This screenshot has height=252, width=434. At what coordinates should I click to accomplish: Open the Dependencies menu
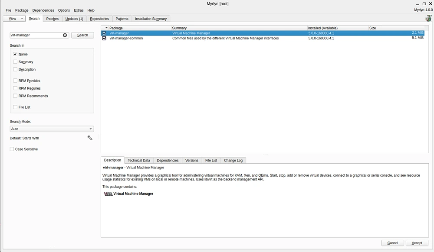[43, 10]
